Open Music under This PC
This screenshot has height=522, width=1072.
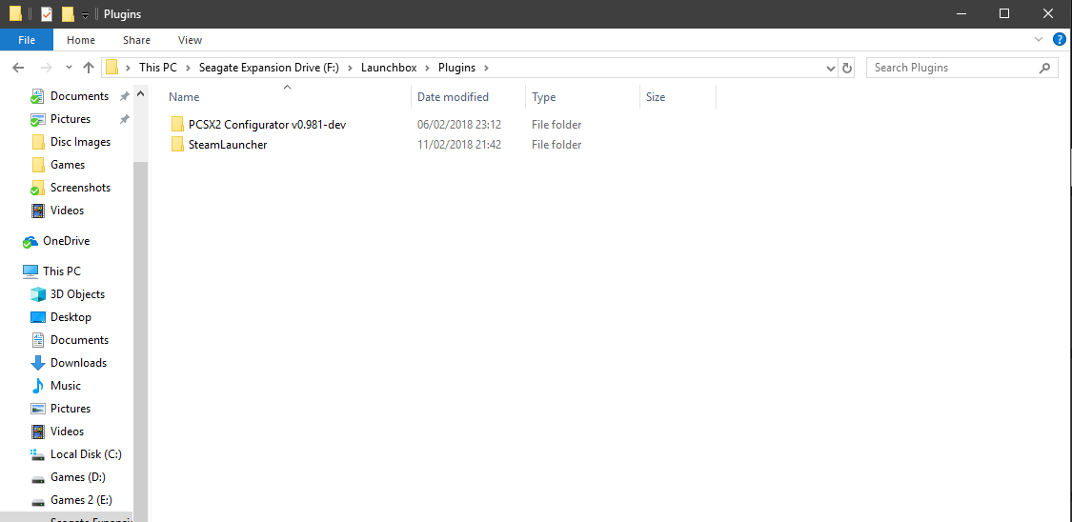pyautogui.click(x=66, y=386)
